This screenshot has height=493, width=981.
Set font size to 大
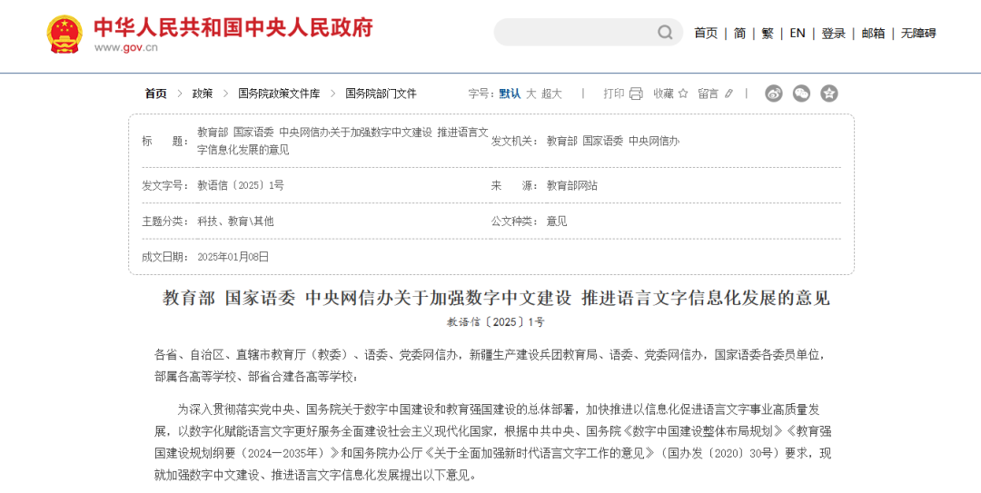(x=531, y=94)
